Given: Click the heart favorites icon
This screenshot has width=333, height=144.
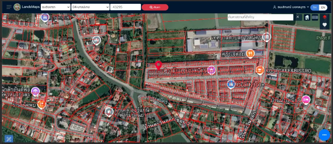Looking at the screenshot, I should [x=324, y=25].
